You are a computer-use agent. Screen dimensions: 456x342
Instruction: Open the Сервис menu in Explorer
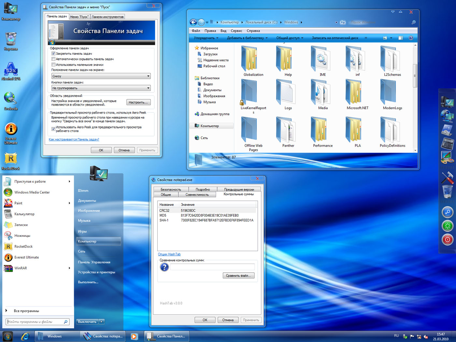pyautogui.click(x=236, y=31)
